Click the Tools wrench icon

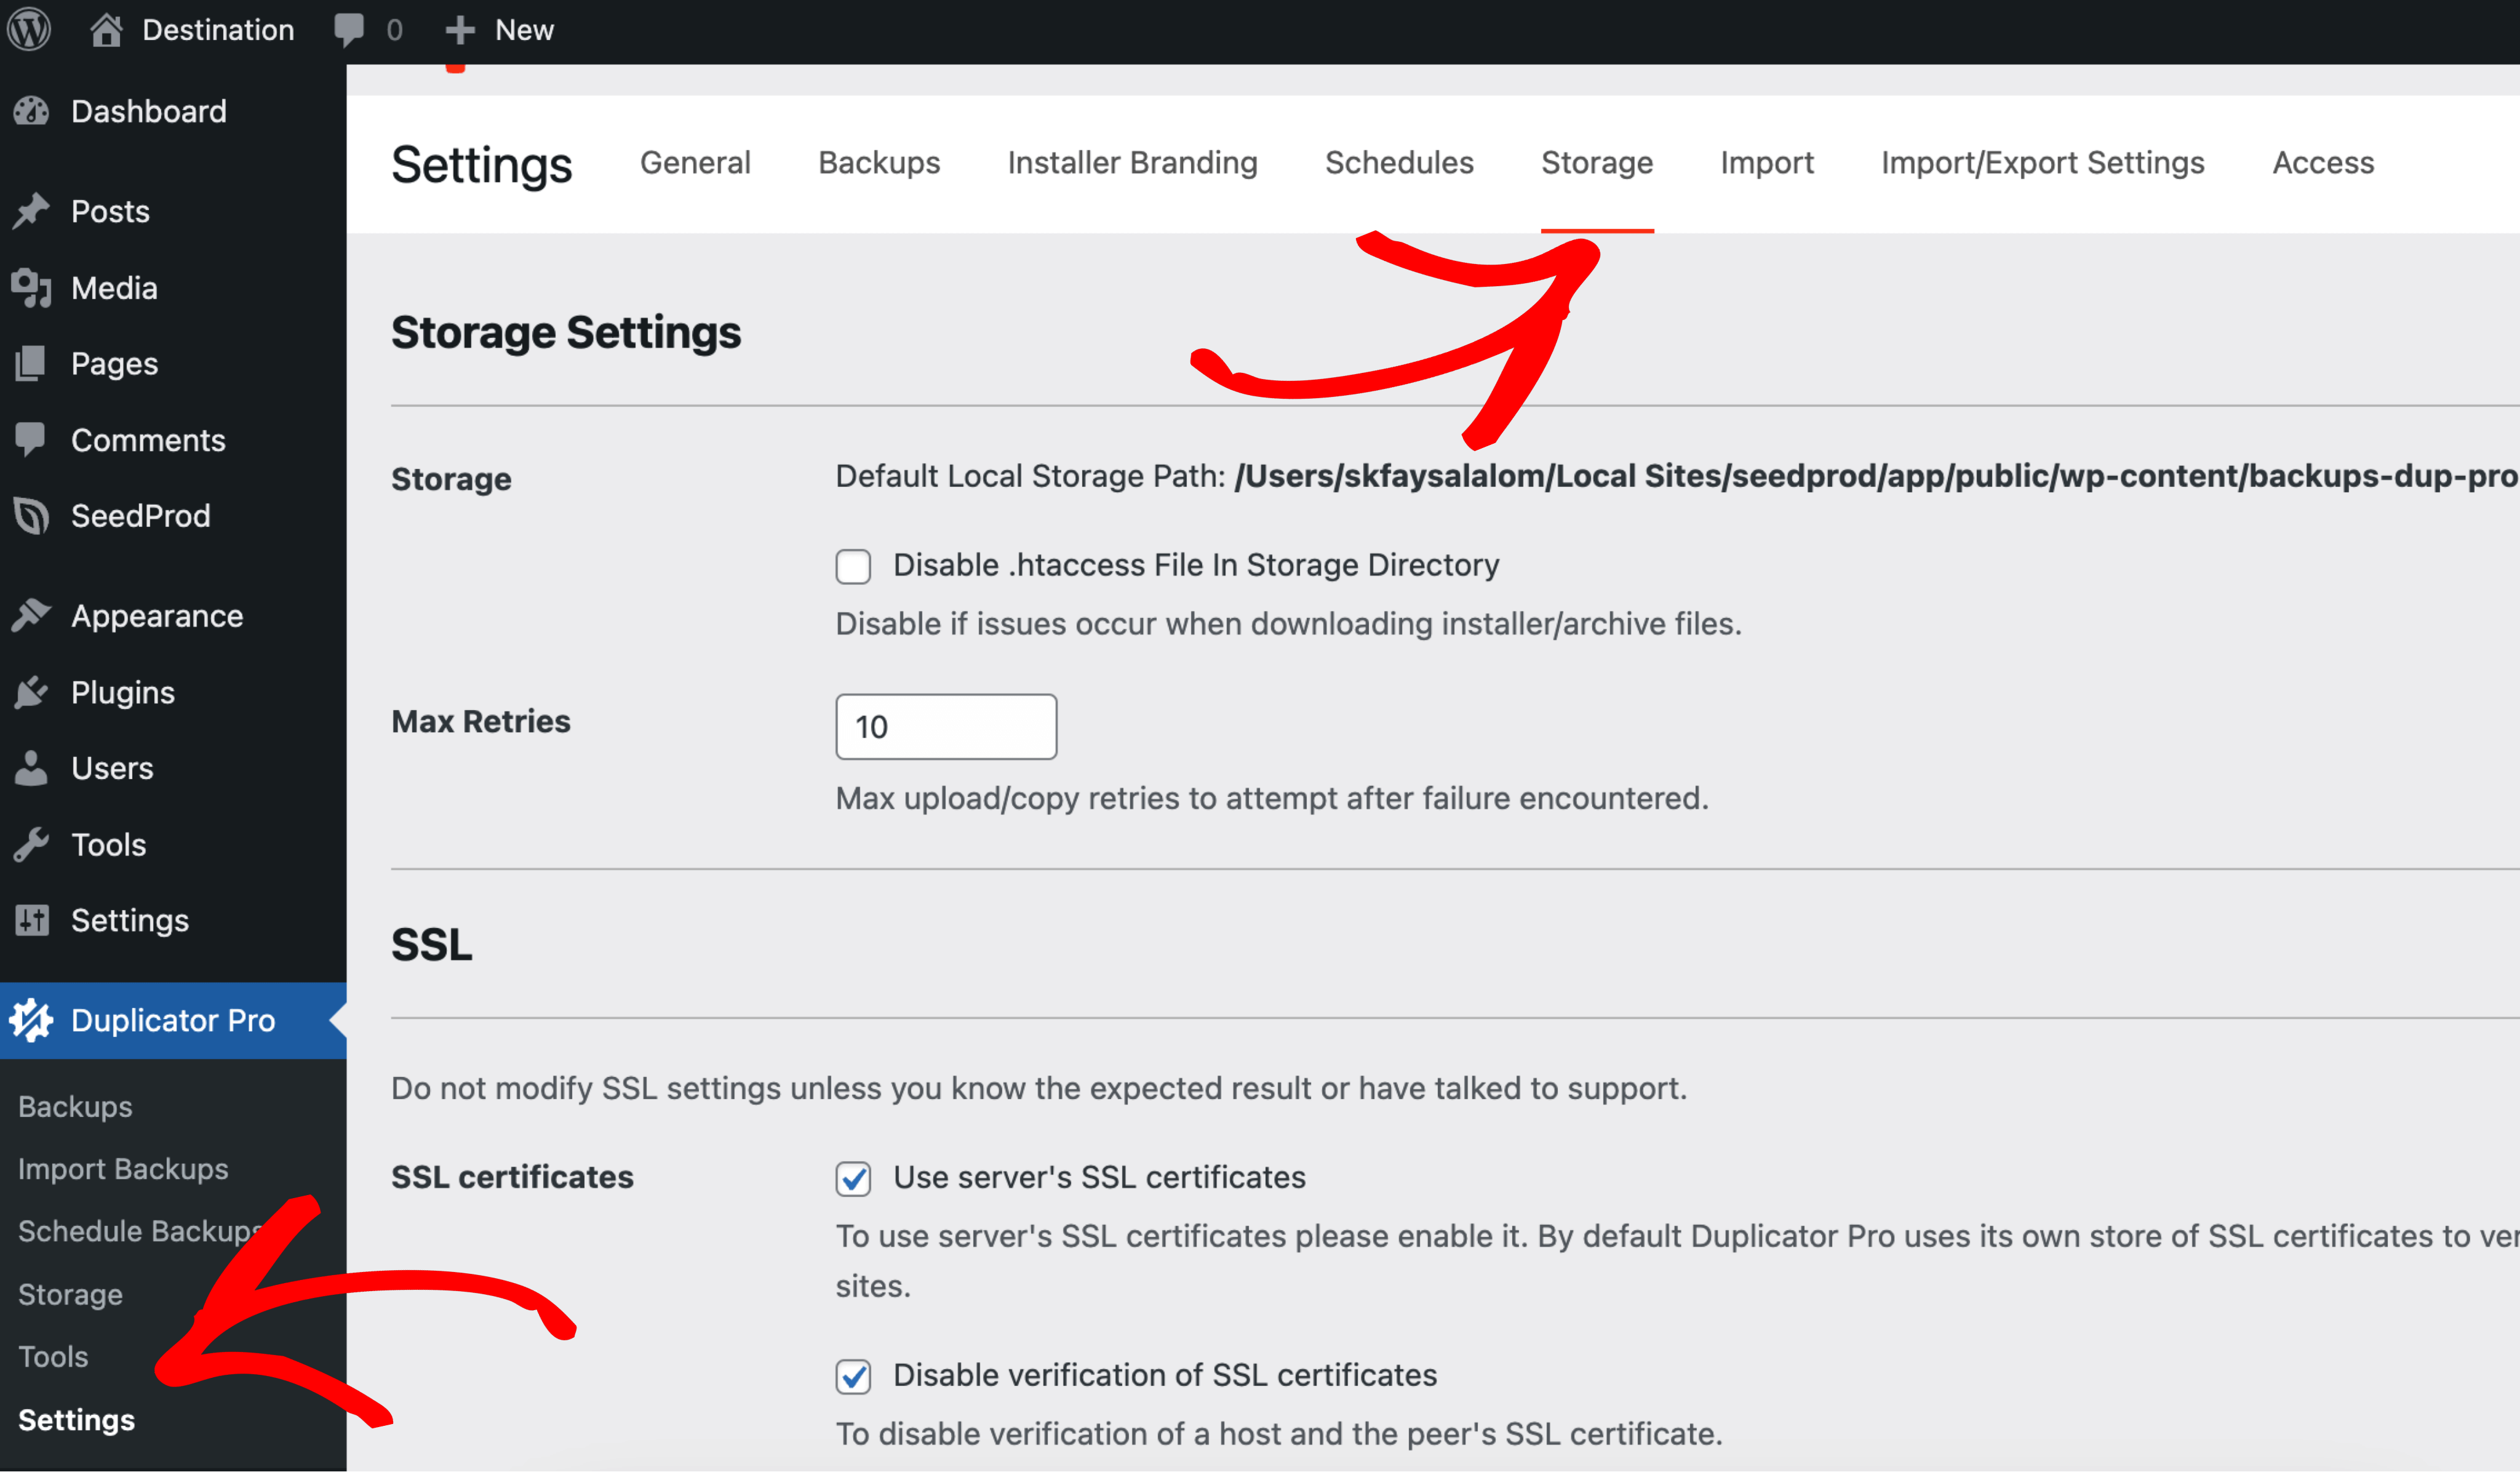pos(31,845)
